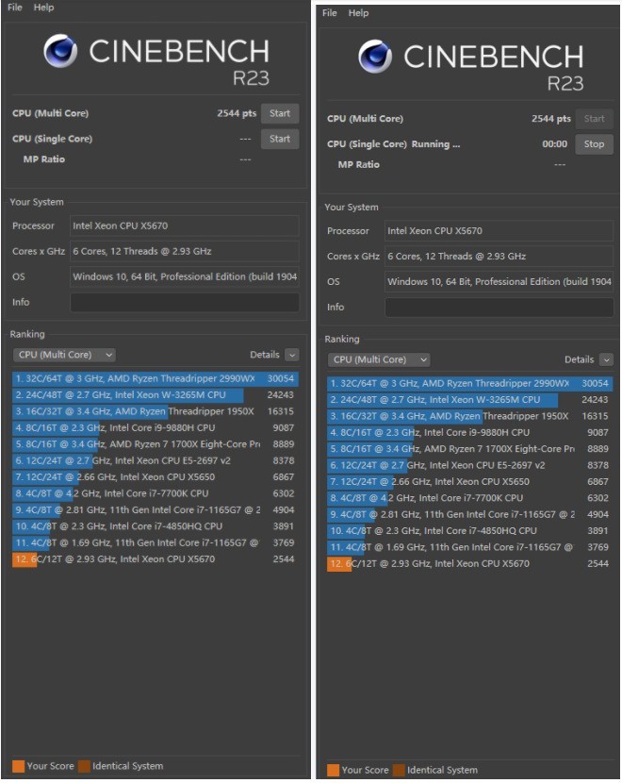The height and width of the screenshot is (783, 622).
Task: Open the CPU (Multi Core) ranking dropdown in right window
Action: (379, 359)
